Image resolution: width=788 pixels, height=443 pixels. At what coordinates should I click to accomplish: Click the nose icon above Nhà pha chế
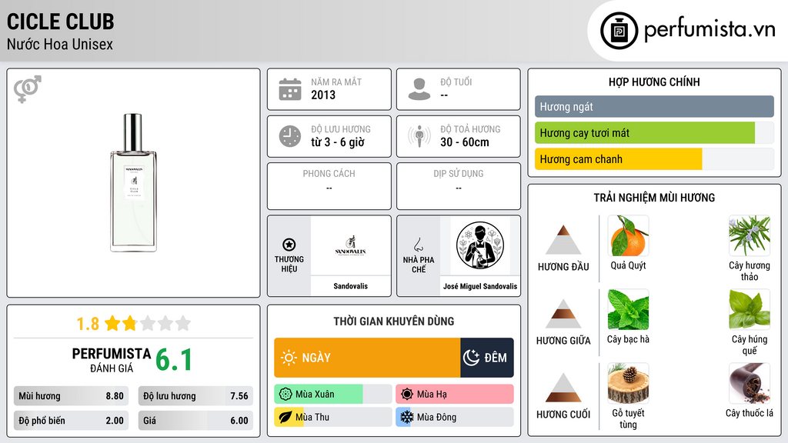pos(418,245)
